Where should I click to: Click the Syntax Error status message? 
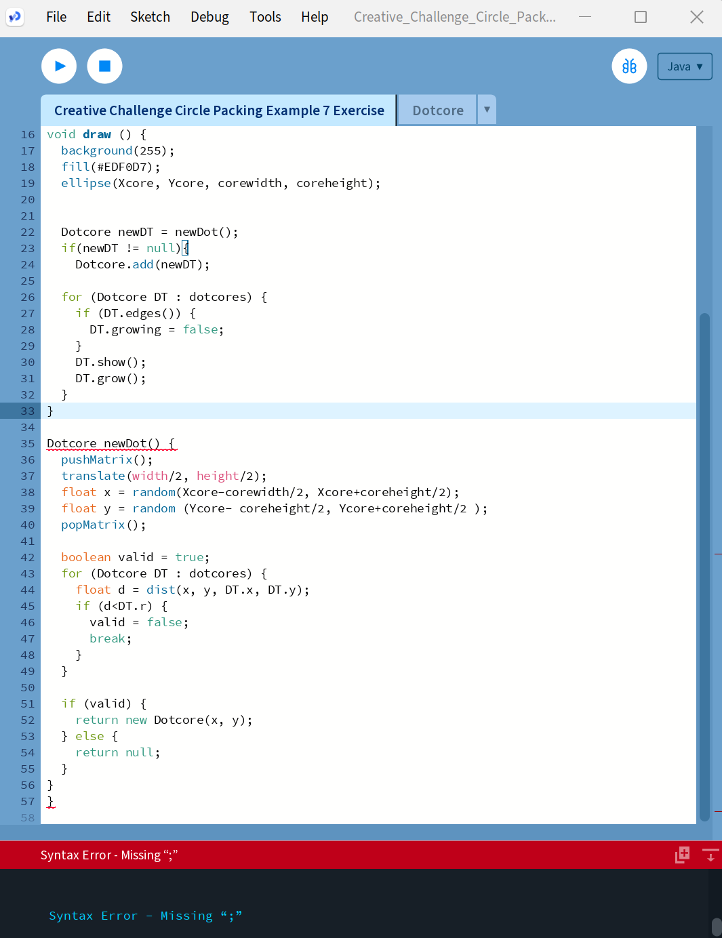pos(109,855)
